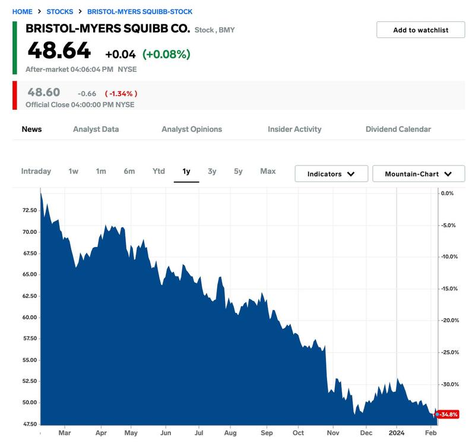Click the 48.64 after-market price
Screen dimensions: 475x444
[x=59, y=50]
